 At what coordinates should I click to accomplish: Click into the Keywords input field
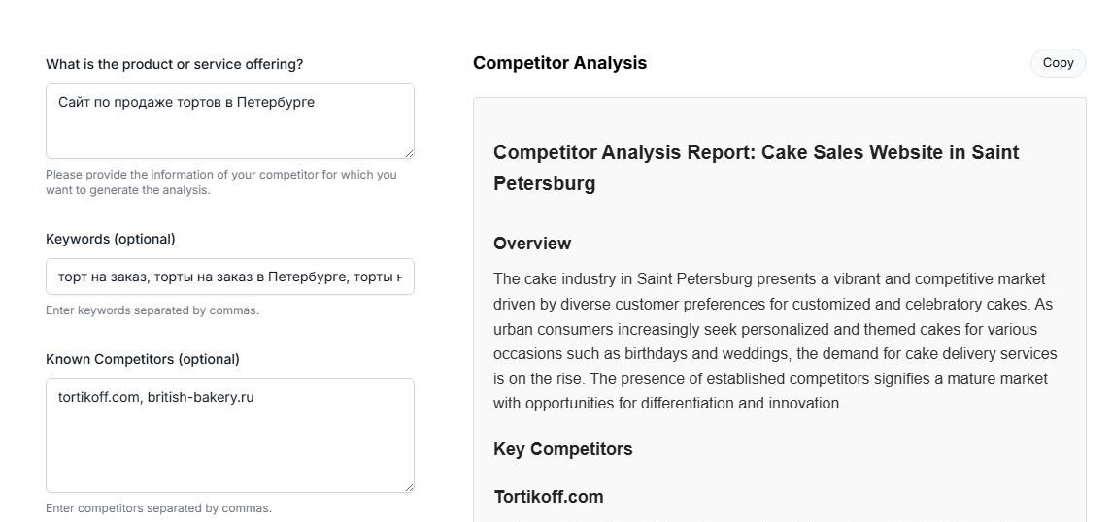coord(229,277)
